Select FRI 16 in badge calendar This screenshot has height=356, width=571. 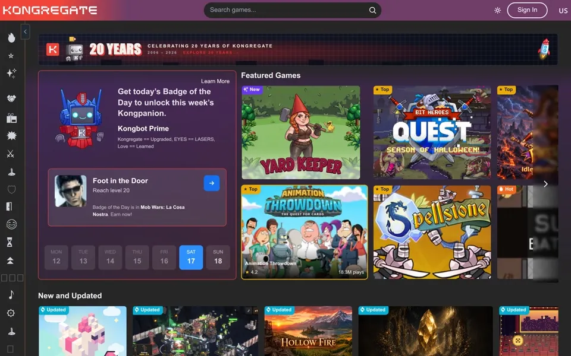point(164,257)
